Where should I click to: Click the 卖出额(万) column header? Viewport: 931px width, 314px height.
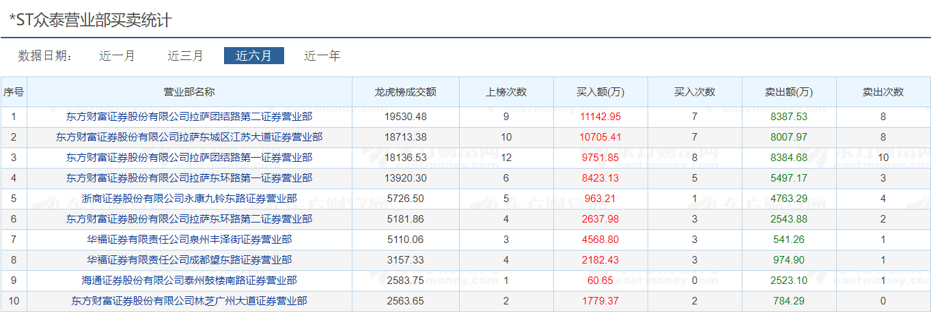[x=789, y=92]
